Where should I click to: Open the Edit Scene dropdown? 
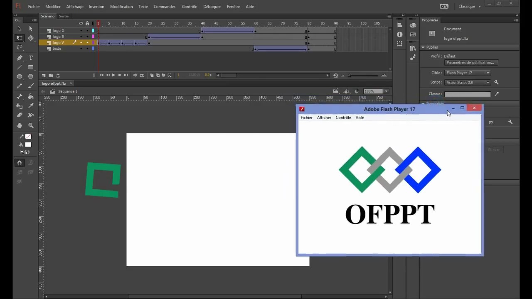coord(336,91)
